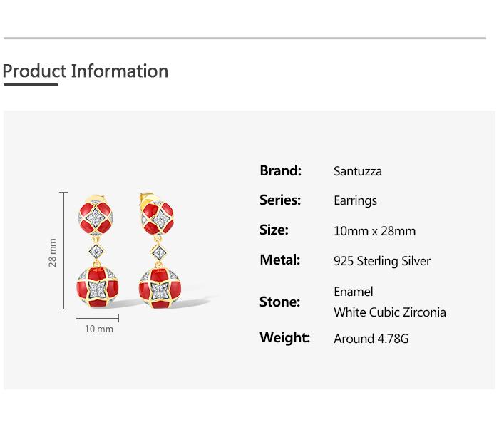Click the Around 4.78G weight value
Image resolution: width=499 pixels, height=425 pixels.
click(371, 339)
